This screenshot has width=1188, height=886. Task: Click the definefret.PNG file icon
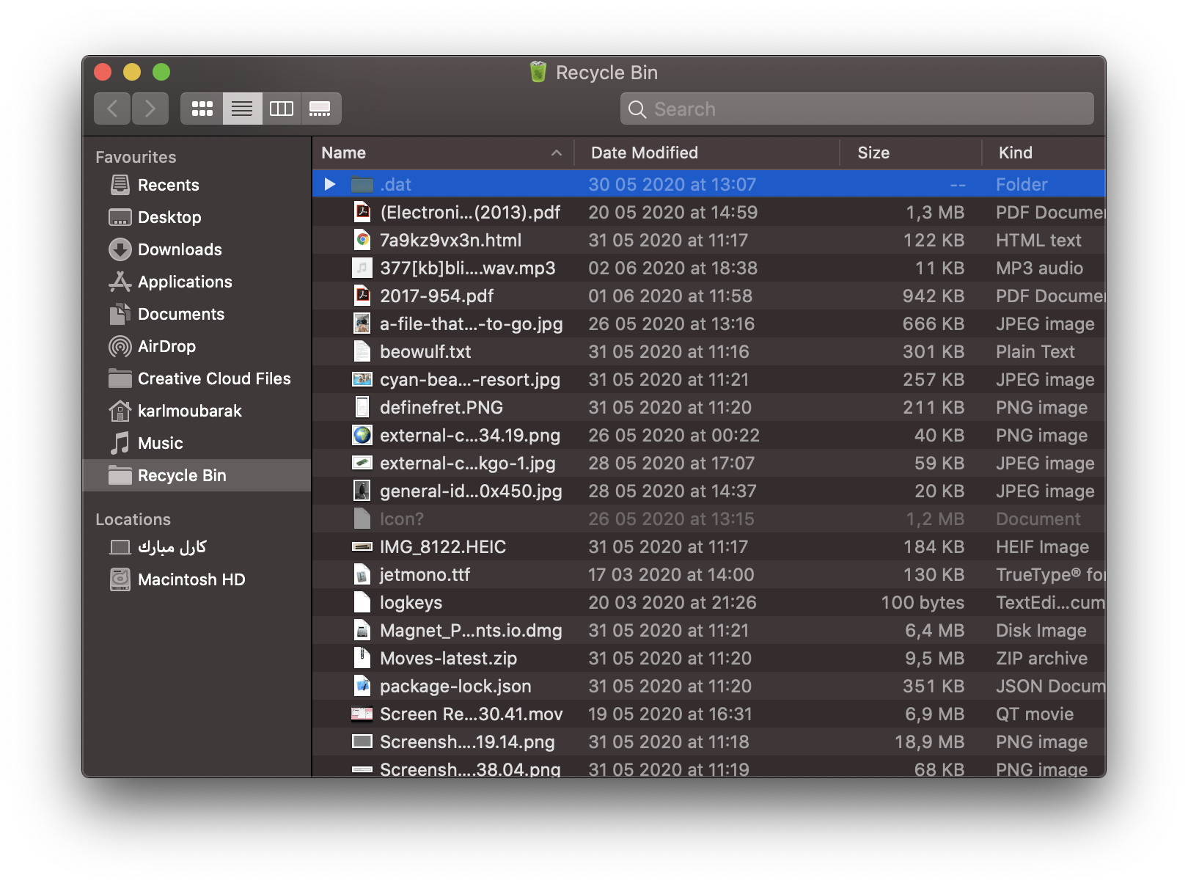coord(362,407)
